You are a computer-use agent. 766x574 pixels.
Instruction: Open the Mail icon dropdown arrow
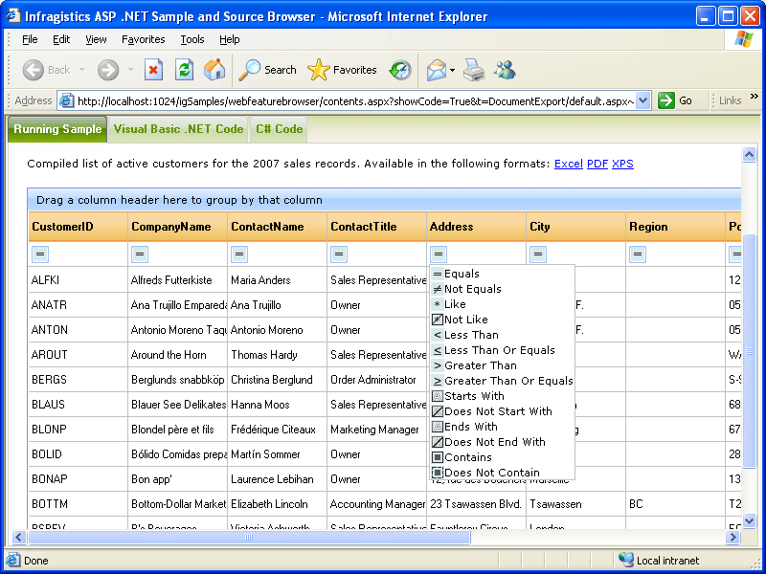click(450, 69)
